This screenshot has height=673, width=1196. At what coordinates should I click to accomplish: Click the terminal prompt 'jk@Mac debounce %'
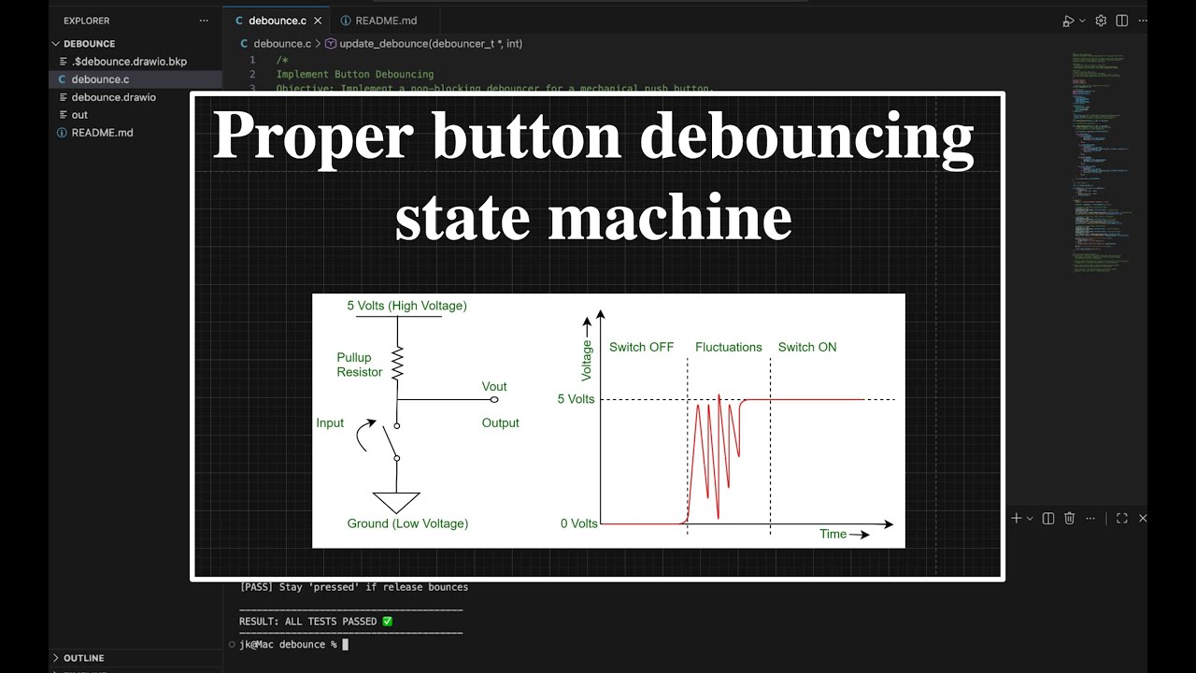288,644
